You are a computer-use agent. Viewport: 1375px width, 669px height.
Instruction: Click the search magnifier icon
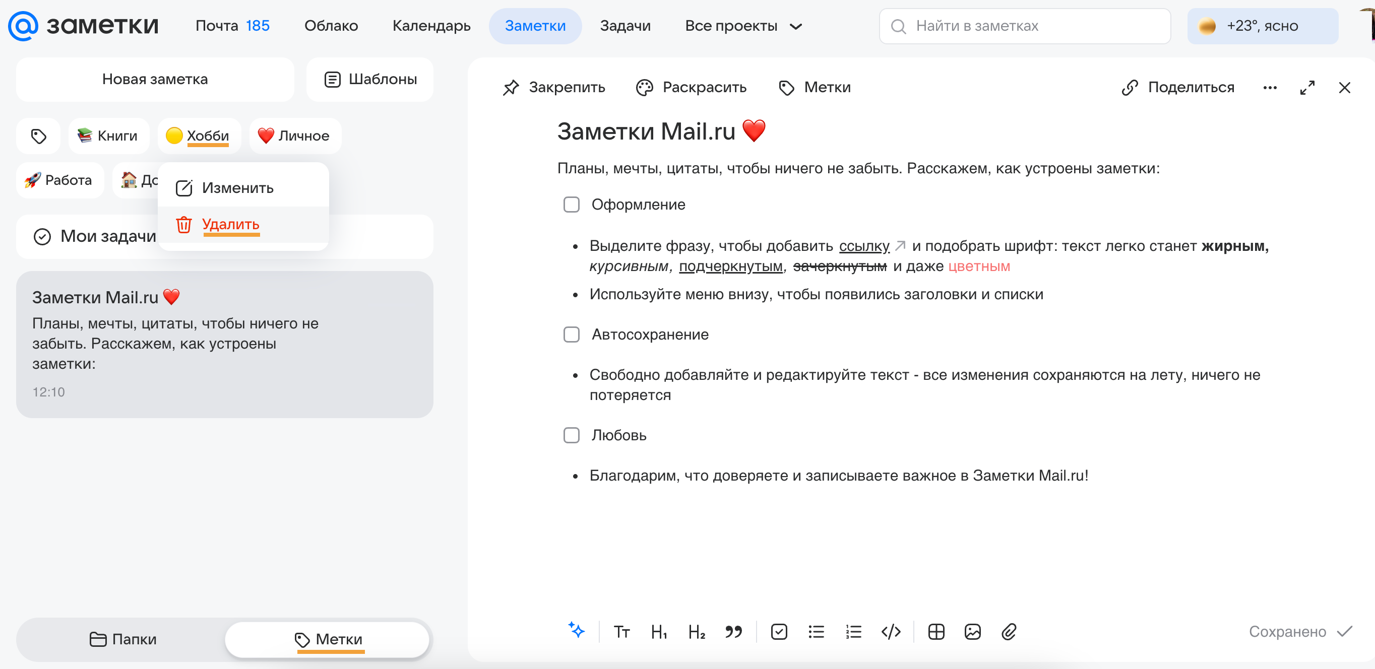click(x=898, y=26)
